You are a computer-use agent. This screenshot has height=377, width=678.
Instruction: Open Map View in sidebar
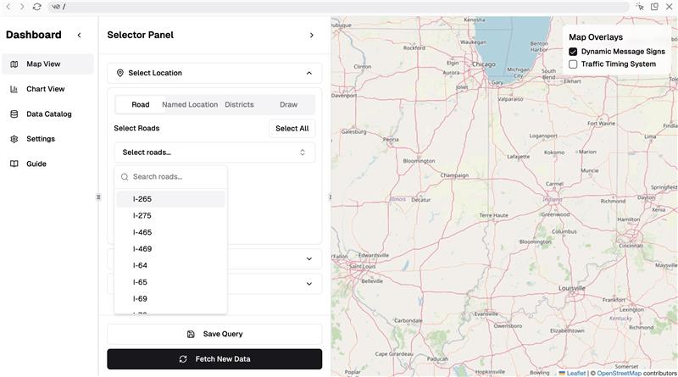point(47,64)
